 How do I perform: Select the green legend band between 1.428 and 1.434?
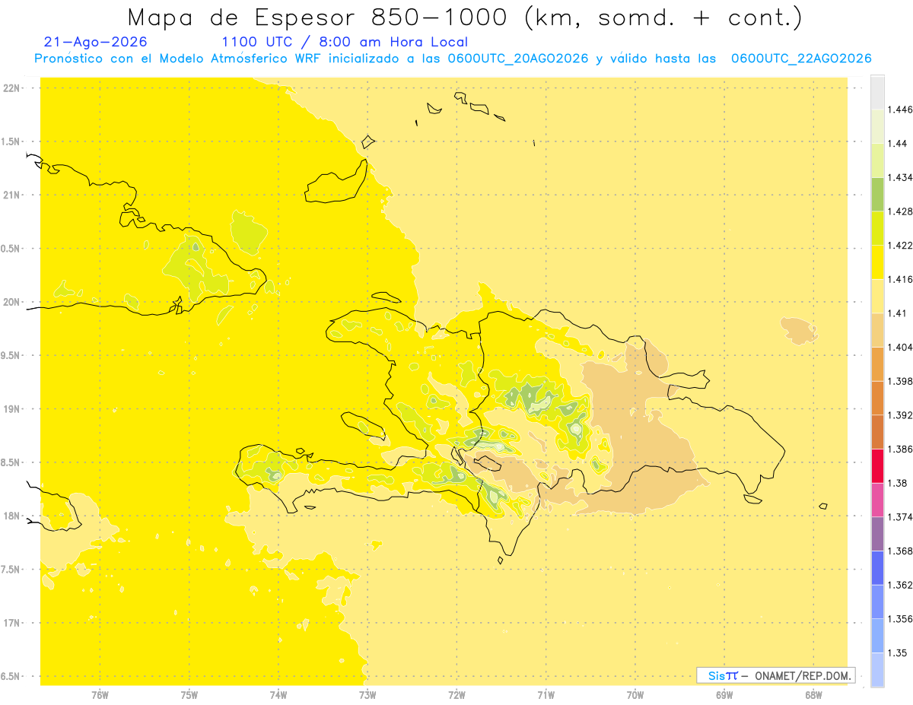[x=877, y=195]
